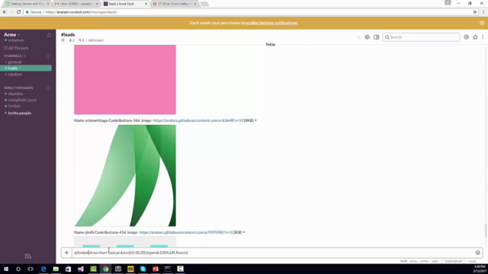Open a new browser tab
This screenshot has width=488, height=274.
(x=204, y=4)
